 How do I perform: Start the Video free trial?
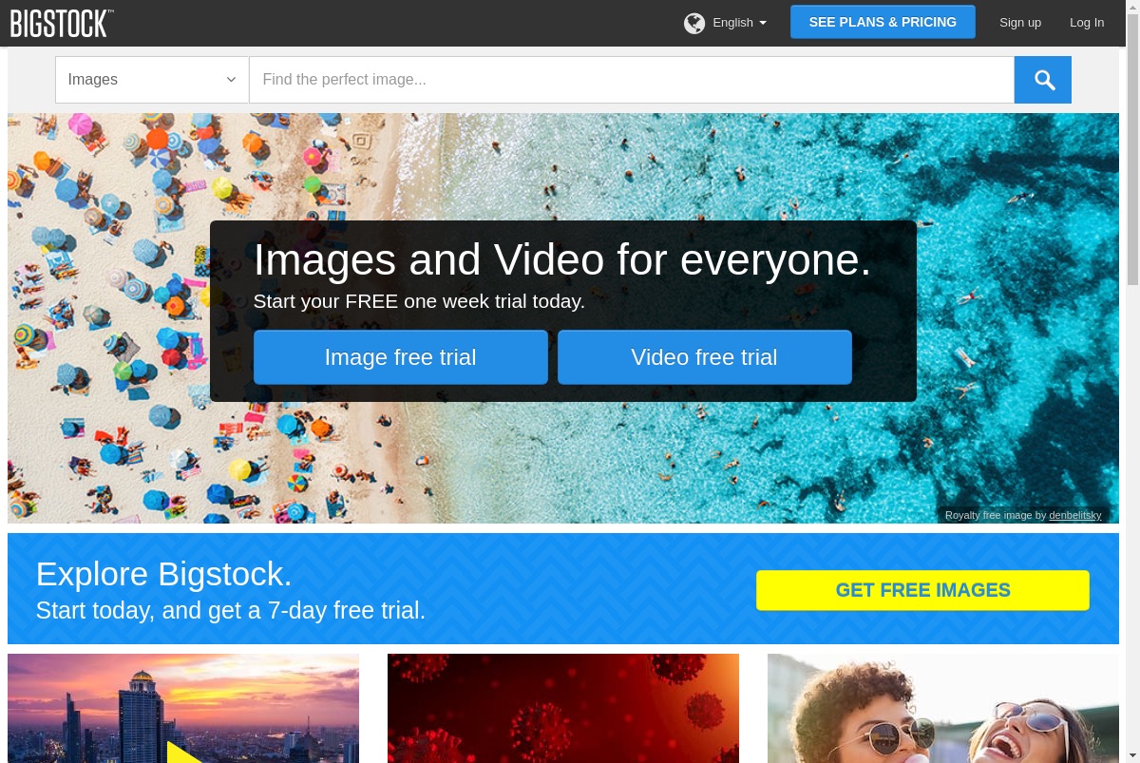705,357
